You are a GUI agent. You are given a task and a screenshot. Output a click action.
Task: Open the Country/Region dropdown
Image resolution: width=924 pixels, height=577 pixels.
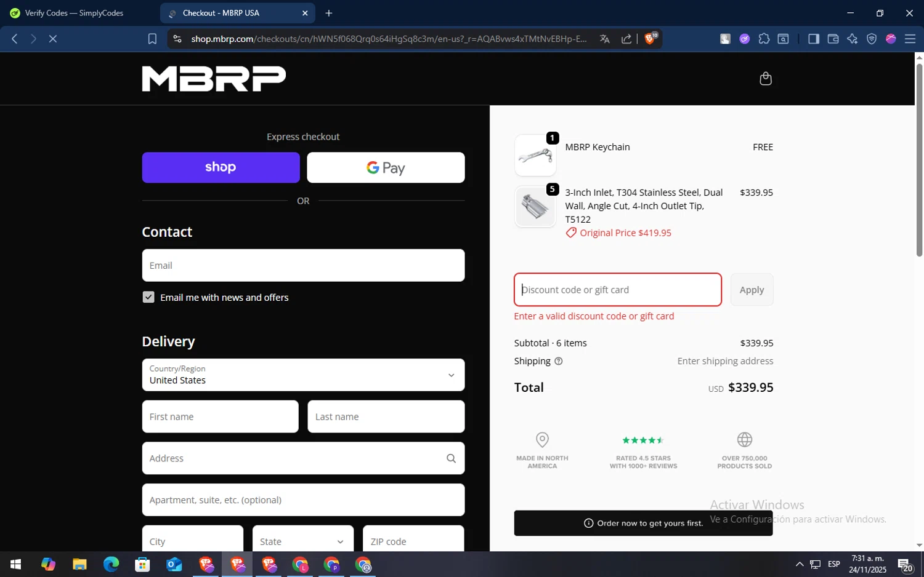[x=303, y=375]
